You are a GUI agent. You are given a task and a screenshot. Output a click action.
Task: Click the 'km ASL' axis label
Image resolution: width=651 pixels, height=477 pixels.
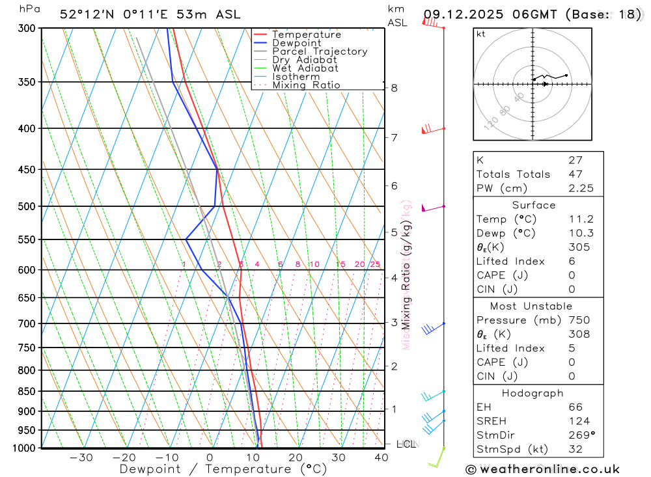(397, 16)
